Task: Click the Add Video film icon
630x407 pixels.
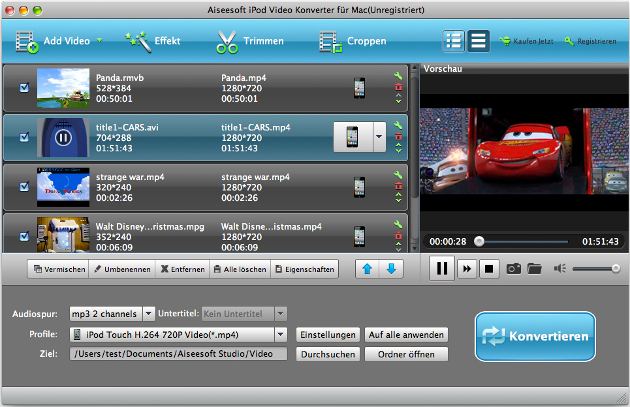Action: [x=27, y=42]
